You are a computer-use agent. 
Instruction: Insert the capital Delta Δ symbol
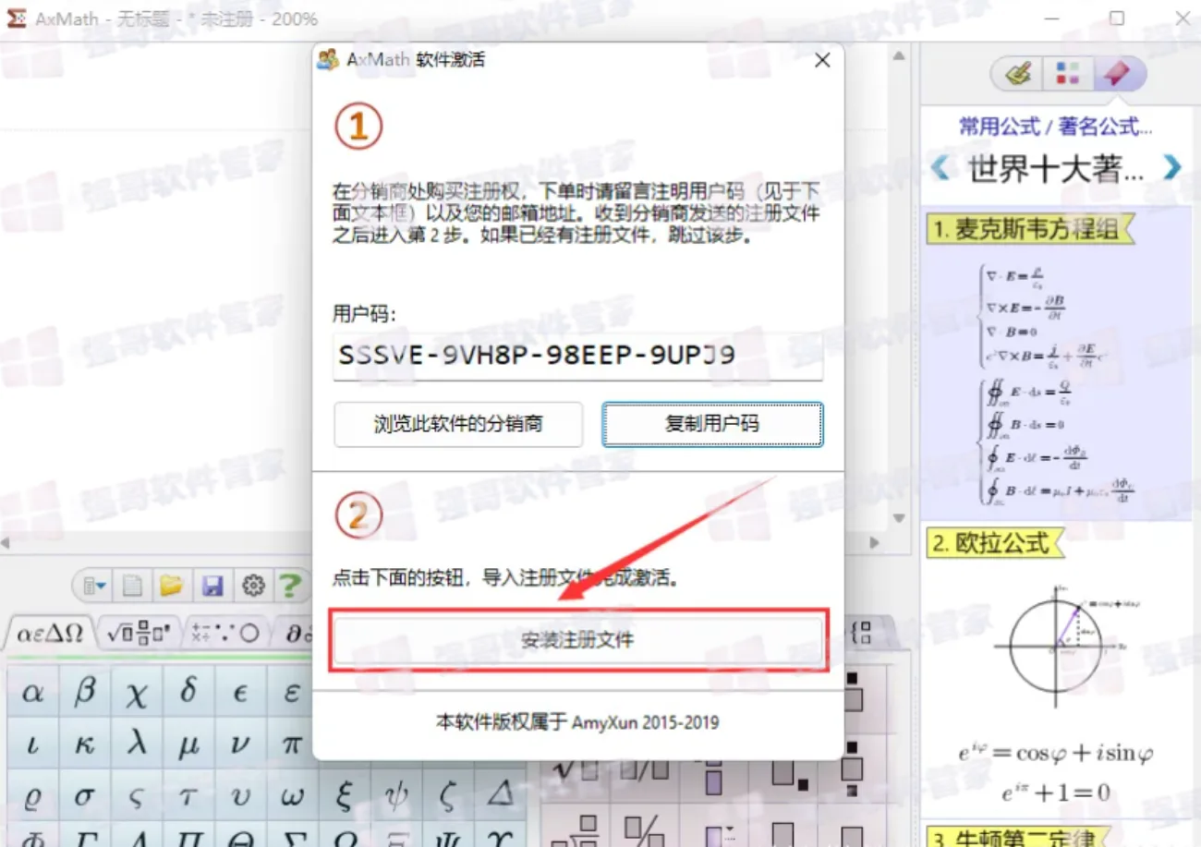pos(499,796)
